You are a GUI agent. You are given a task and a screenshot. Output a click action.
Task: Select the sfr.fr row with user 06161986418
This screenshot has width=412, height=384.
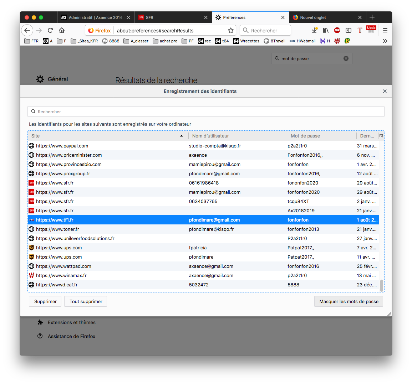tap(203, 183)
